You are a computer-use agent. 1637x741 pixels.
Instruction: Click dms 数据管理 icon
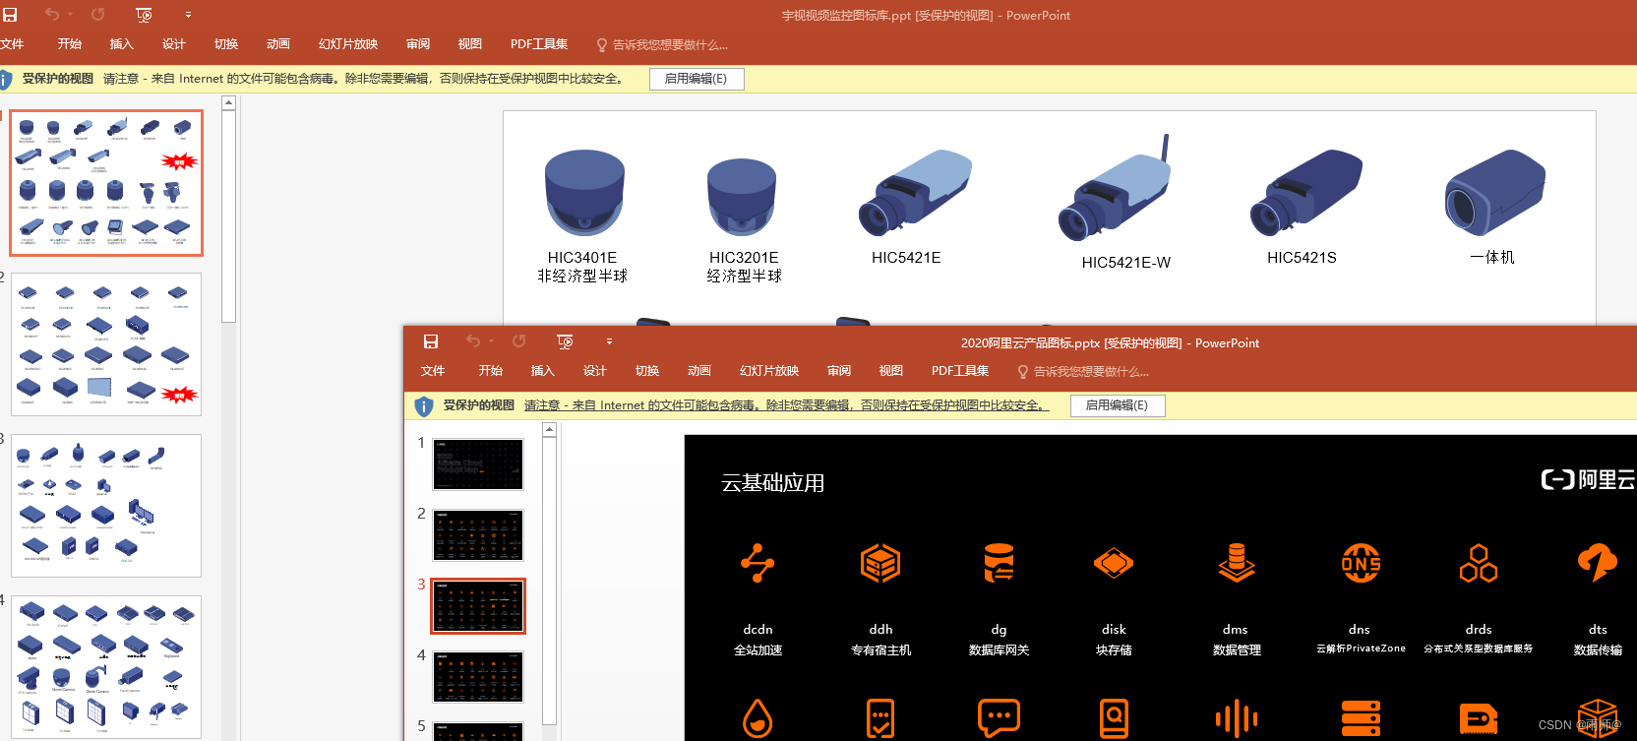pos(1237,564)
